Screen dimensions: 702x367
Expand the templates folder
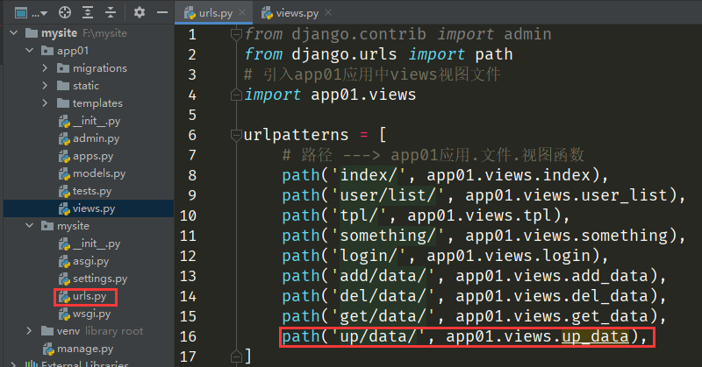click(47, 103)
